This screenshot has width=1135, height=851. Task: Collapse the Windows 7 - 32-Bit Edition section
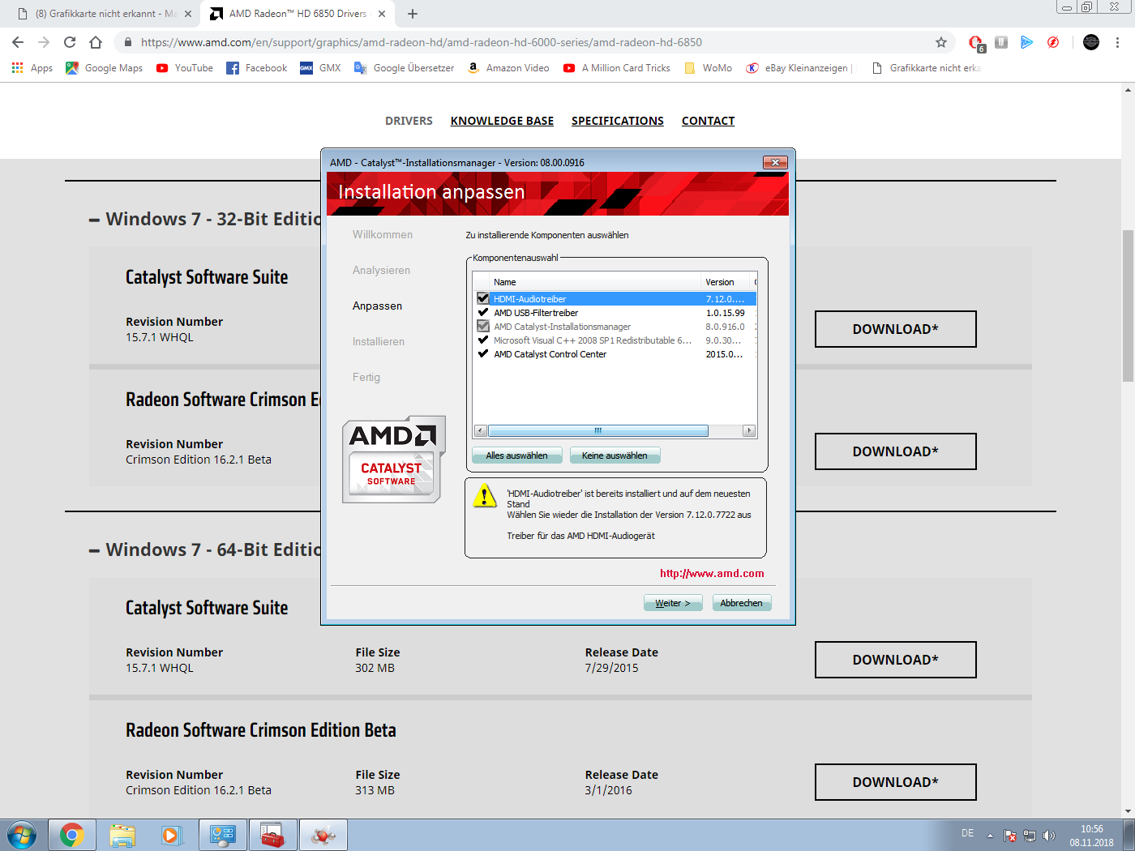pyautogui.click(x=95, y=220)
